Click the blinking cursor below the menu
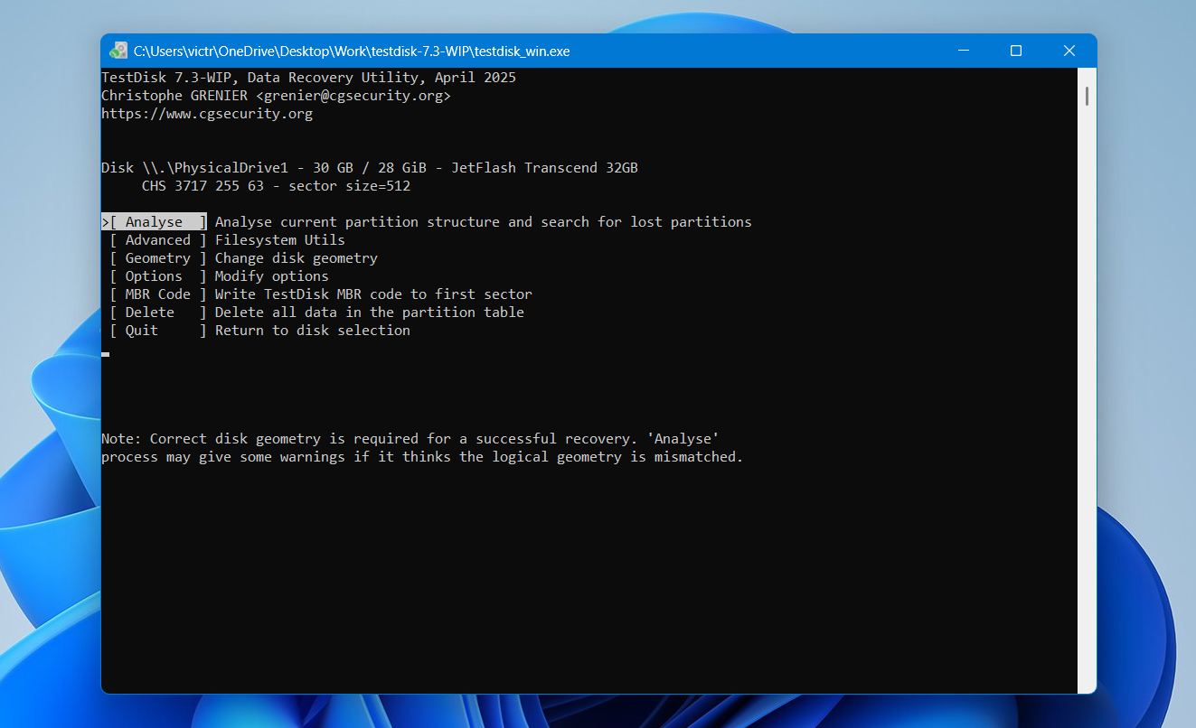Image resolution: width=1196 pixels, height=728 pixels. pos(106,354)
